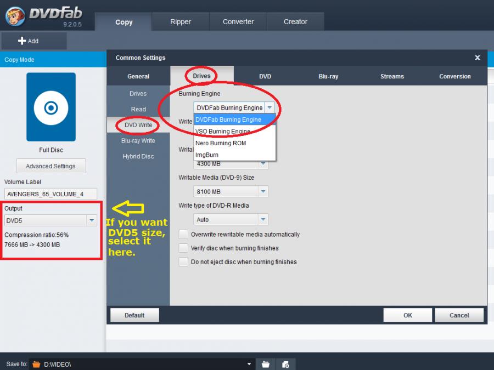The width and height of the screenshot is (494, 370).
Task: Close the Common Settings dialog
Action: tap(478, 58)
